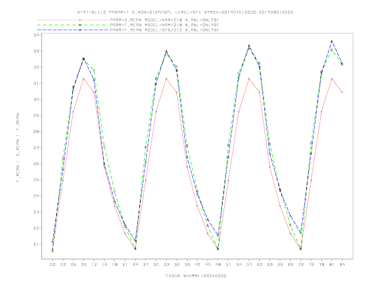This screenshot has width=373, height=288.
Task: Select legend entry PARM=F_MEAN MODEL=NAM/218
Action: [x=165, y=25]
